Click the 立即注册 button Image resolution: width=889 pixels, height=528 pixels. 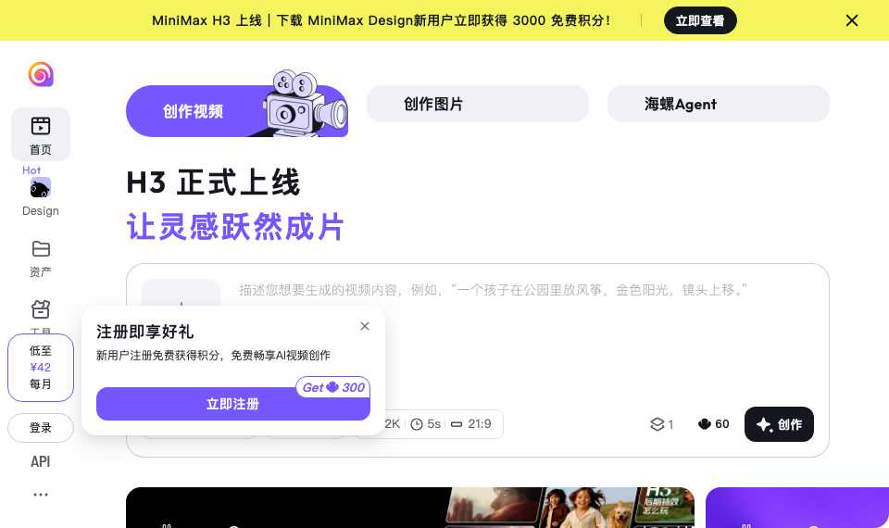pyautogui.click(x=233, y=404)
